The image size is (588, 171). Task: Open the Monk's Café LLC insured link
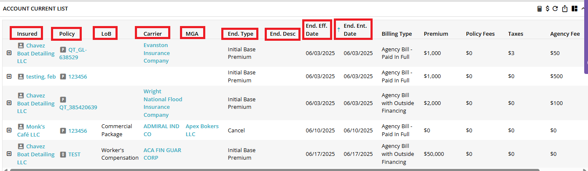(31, 131)
